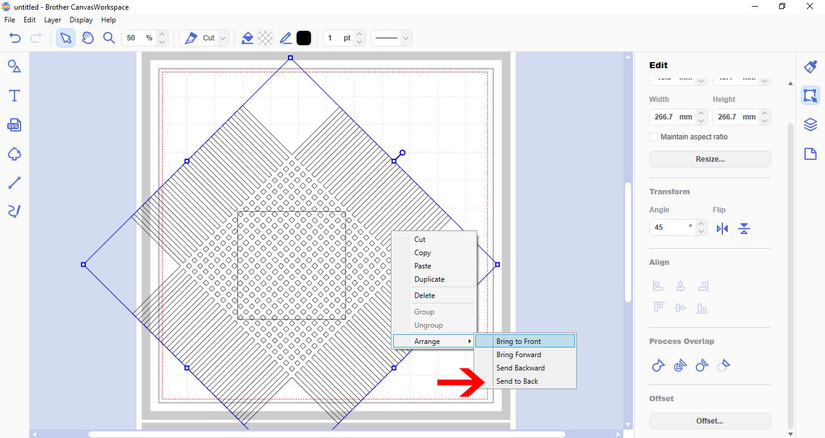Screen dimensions: 825x438
Task: Open the Layer menu
Action: (x=53, y=20)
